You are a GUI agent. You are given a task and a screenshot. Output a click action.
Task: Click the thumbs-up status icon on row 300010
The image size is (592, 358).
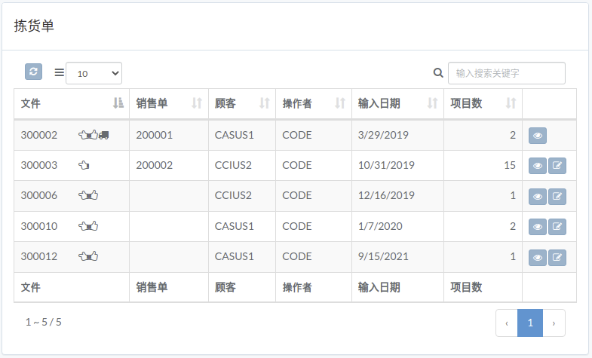pos(93,226)
